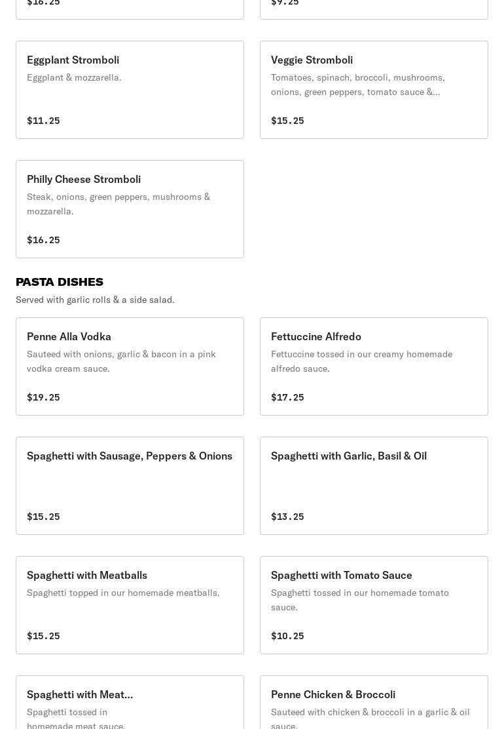Click the Philly Cheese Stromboli description text
Viewport: 504px width, 729px height.
(x=118, y=204)
